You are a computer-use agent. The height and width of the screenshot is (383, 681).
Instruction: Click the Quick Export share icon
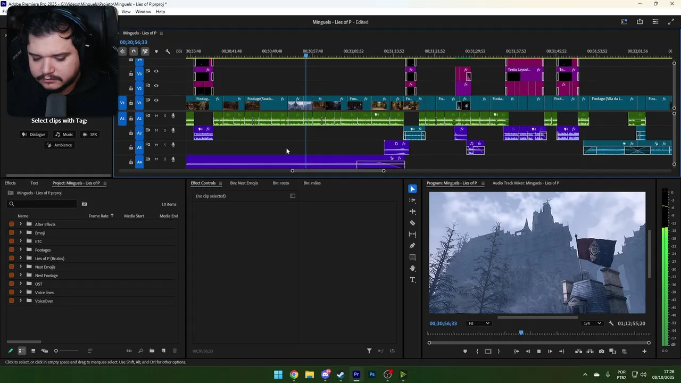[640, 22]
